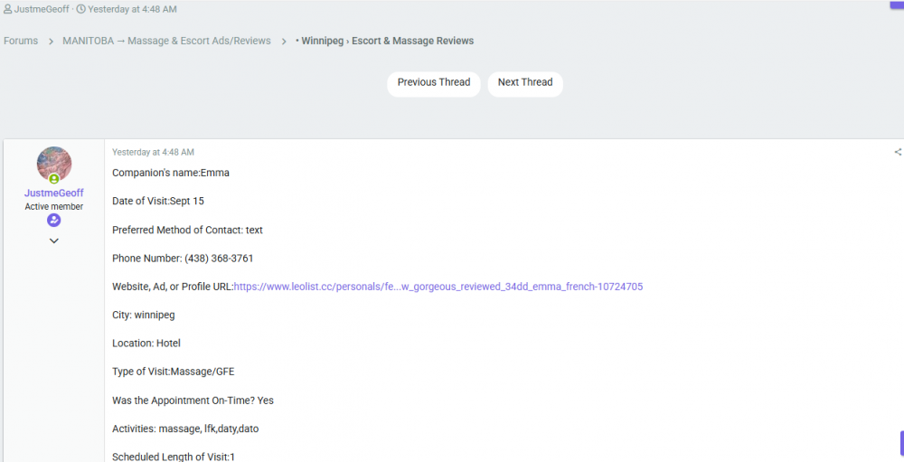This screenshot has height=462, width=904.
Task: Go to MANITOBA Massage & Escort Ads/Reviews breadcrumb
Action: pos(166,41)
